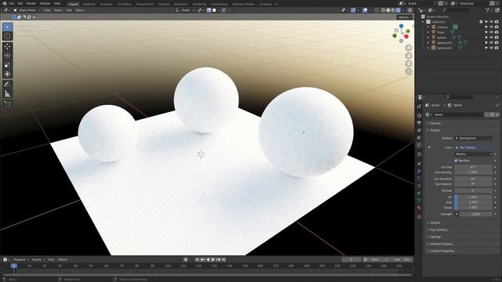Open the viewport Add menu
This screenshot has height=282, width=502.
(x=69, y=10)
